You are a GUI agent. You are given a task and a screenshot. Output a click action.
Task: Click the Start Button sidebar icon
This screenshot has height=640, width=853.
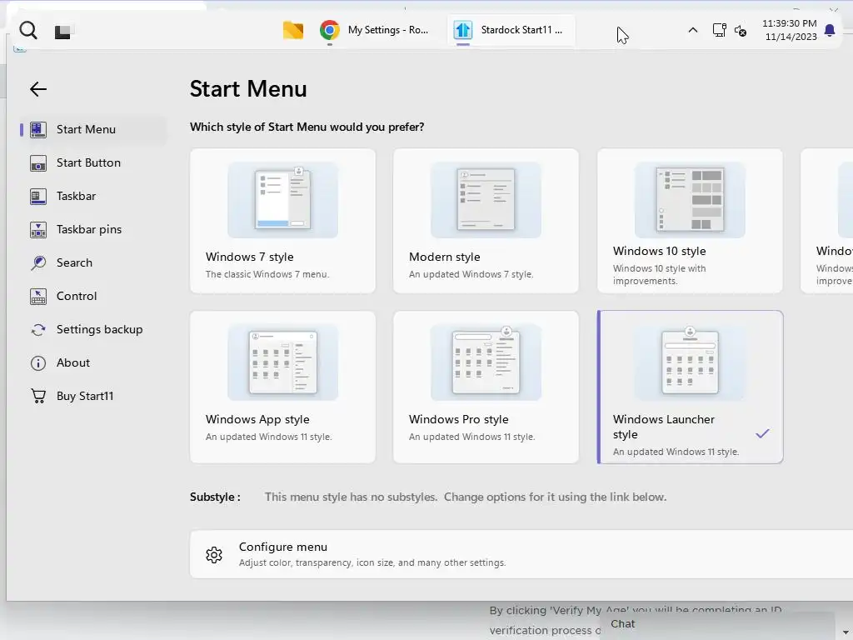38,162
